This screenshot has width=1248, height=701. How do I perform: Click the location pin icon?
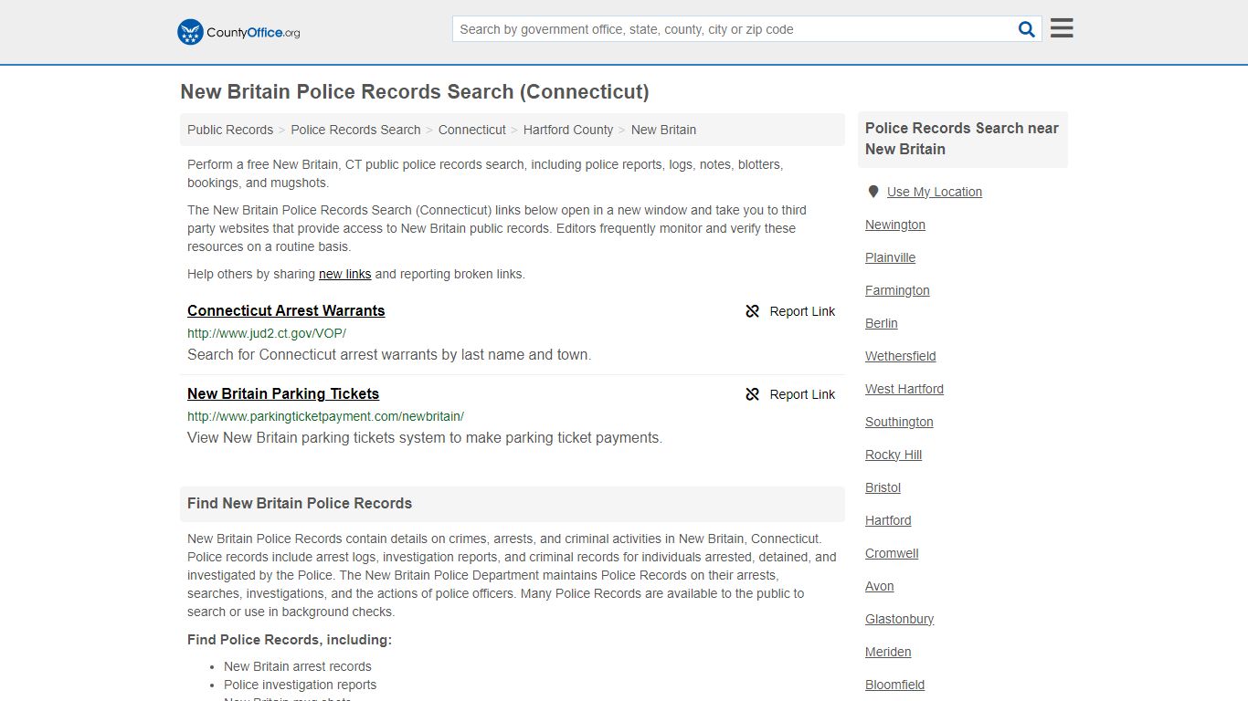click(x=873, y=192)
